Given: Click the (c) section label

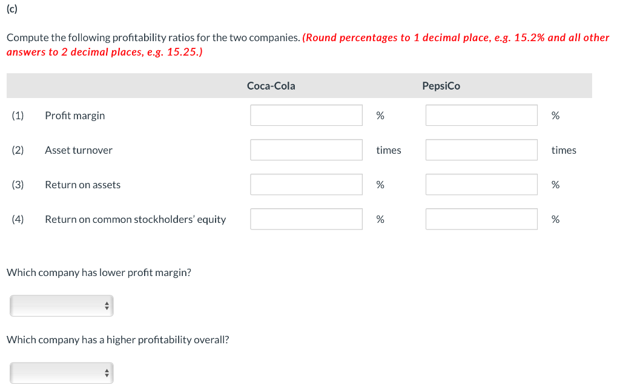Looking at the screenshot, I should (x=12, y=8).
